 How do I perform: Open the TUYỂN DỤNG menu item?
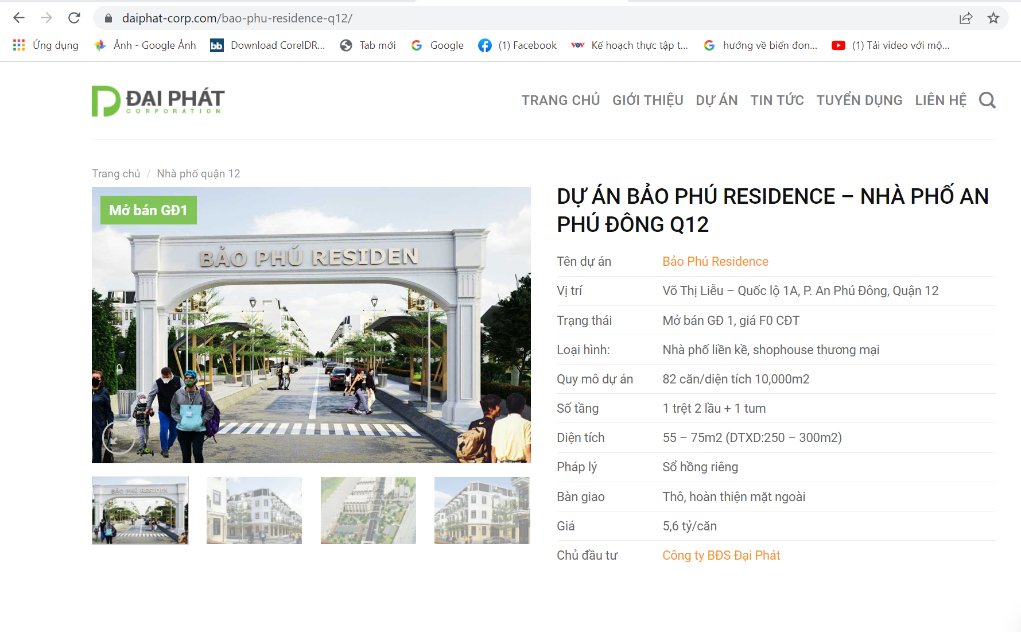coord(859,100)
